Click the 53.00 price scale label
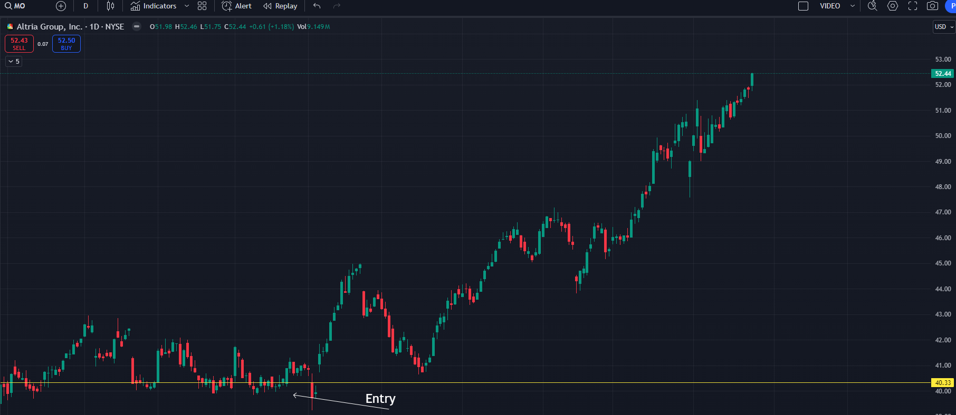Viewport: 956px width, 415px height. [943, 60]
